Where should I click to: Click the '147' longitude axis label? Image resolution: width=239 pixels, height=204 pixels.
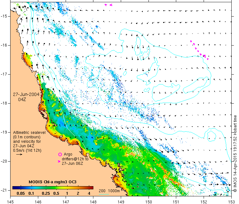(x=66, y=202)
